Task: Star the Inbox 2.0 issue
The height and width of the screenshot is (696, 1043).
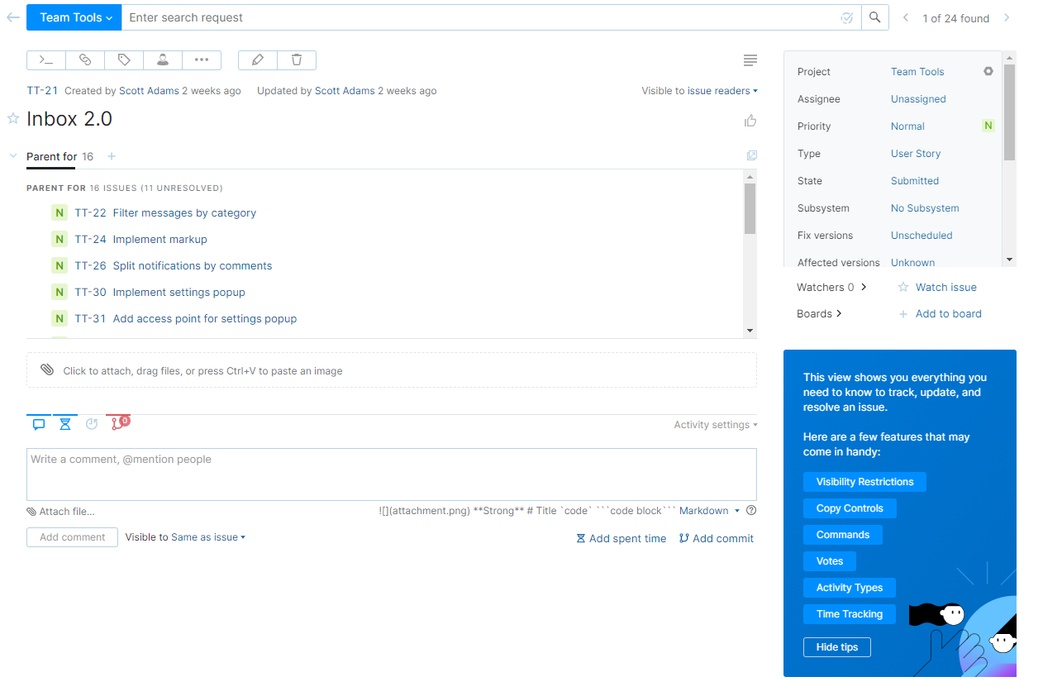Action: click(x=12, y=118)
